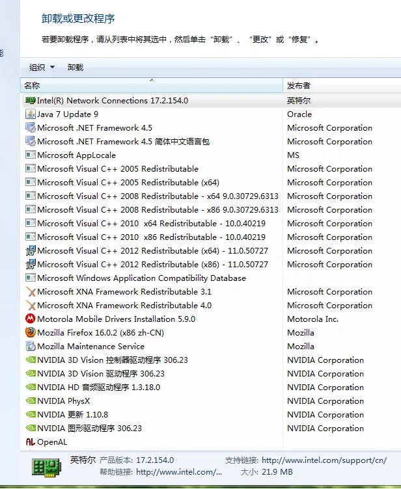Click publisher Oracle in Java row

tap(299, 114)
